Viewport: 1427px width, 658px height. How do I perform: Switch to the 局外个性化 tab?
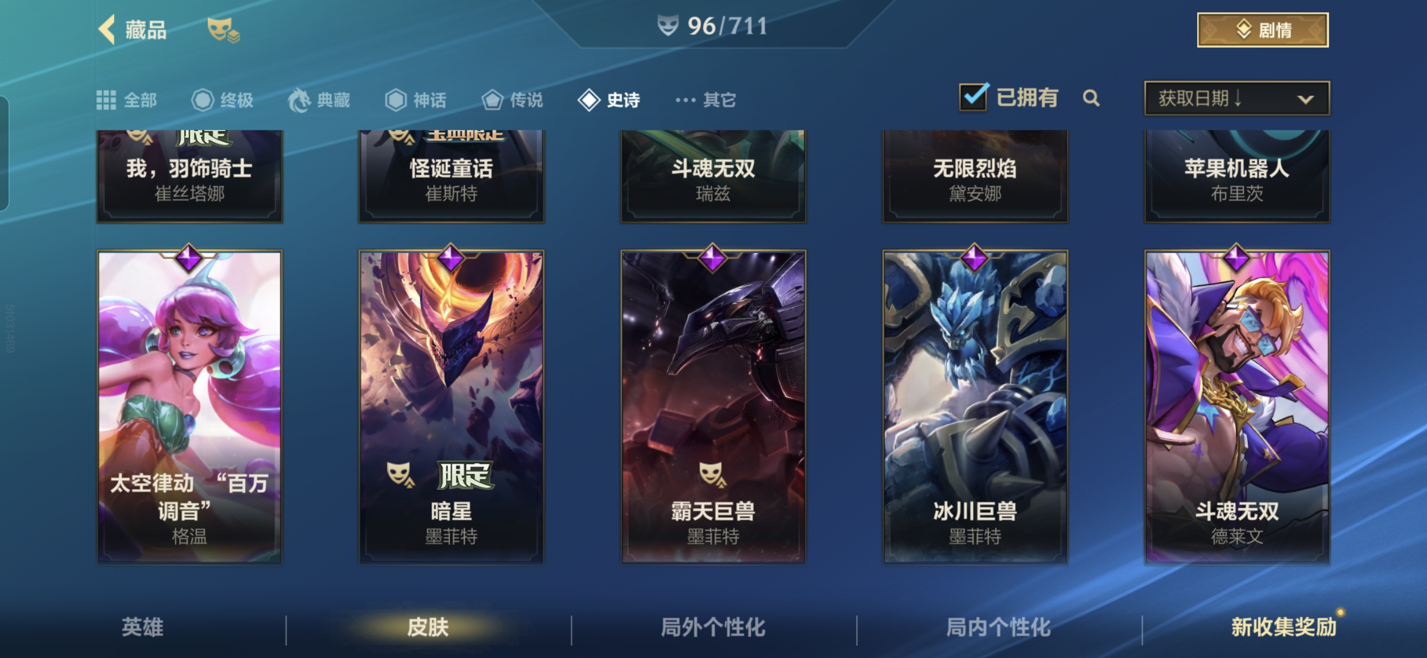click(713, 627)
